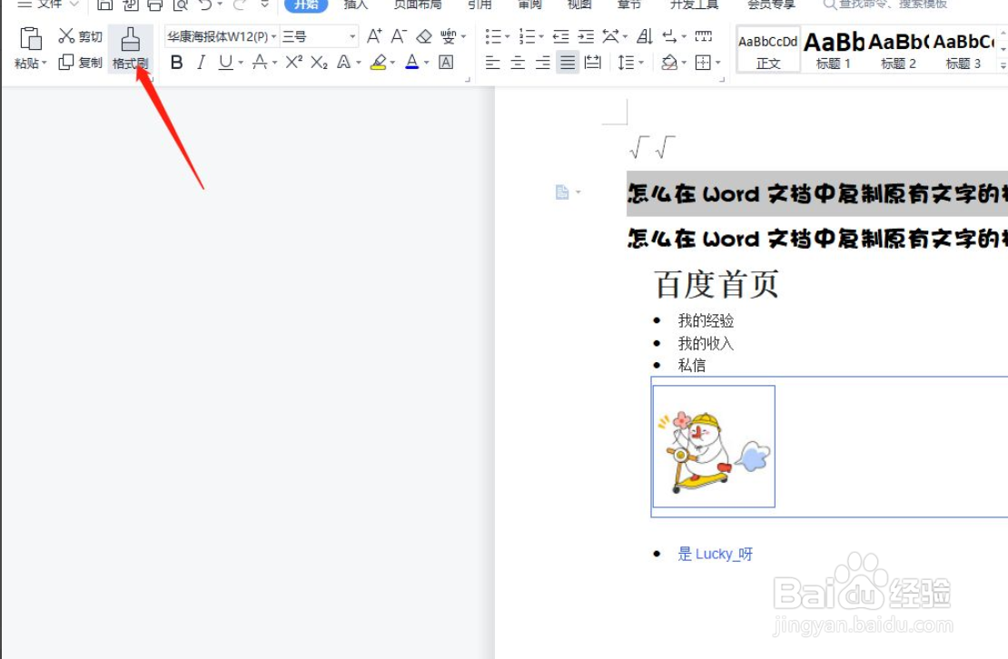Toggle justify alignment

[568, 63]
